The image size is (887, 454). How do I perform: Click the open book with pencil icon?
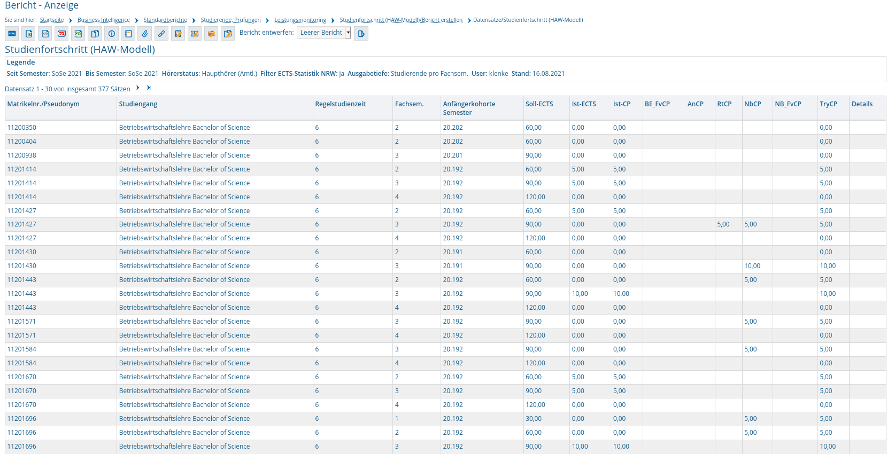pyautogui.click(x=194, y=34)
